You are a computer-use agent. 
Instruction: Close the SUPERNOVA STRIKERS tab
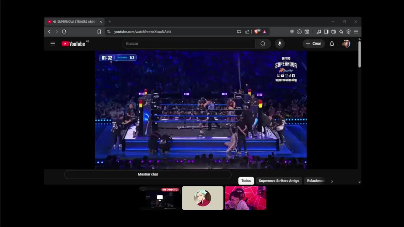tap(101, 22)
